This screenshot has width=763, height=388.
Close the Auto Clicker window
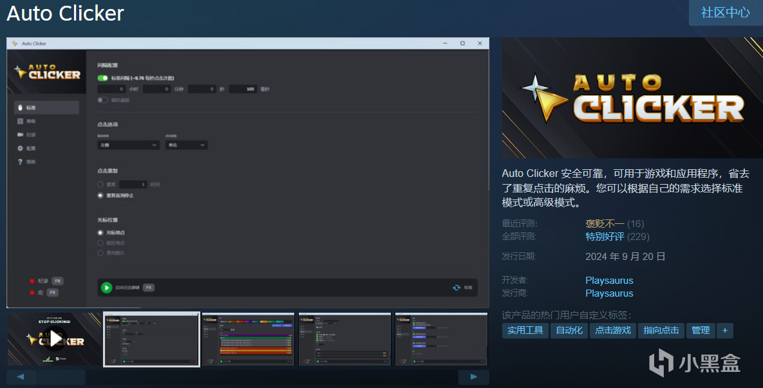[480, 43]
